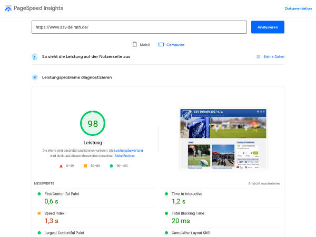Image resolution: width=316 pixels, height=237 pixels.
Task: Click the 1,3 s value
Action: (x=51, y=221)
